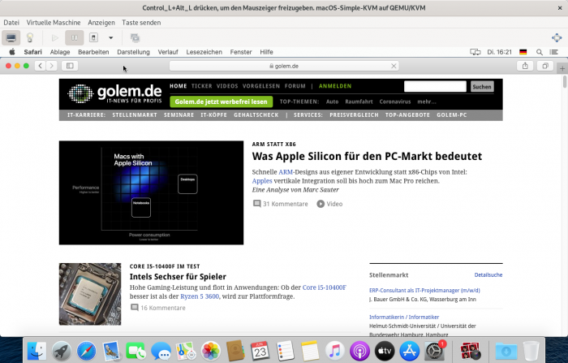View the 16 Kommentare comments
The height and width of the screenshot is (363, 568).
158,308
